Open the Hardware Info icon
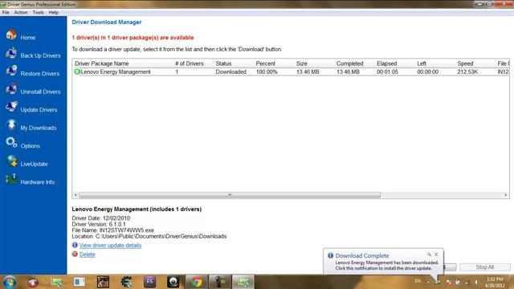 11,179
